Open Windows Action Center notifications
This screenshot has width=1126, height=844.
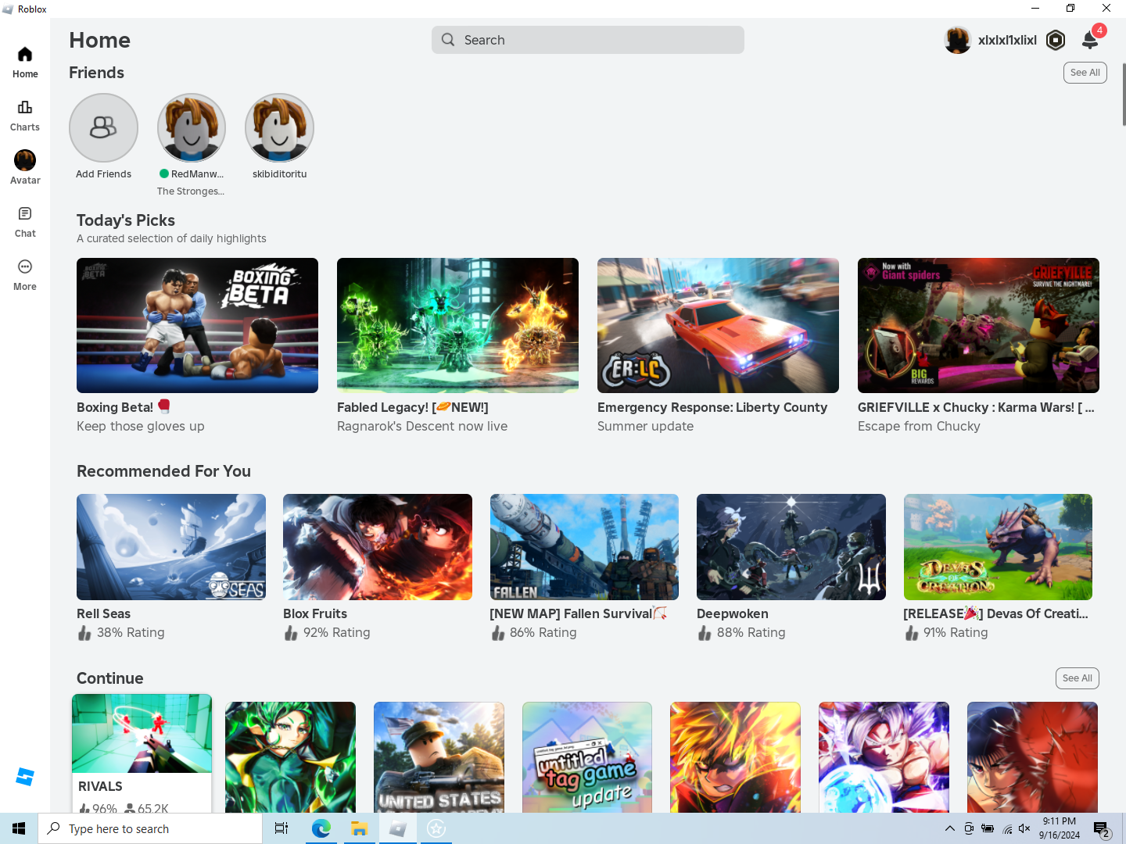click(x=1102, y=829)
